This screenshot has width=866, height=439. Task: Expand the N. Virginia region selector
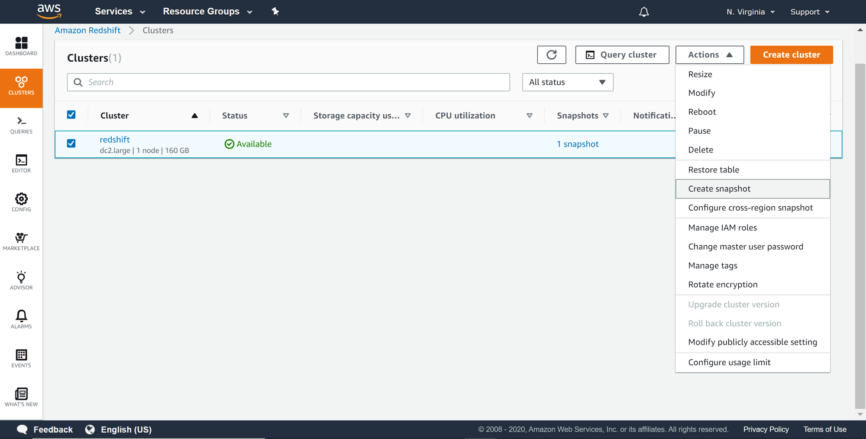click(750, 12)
